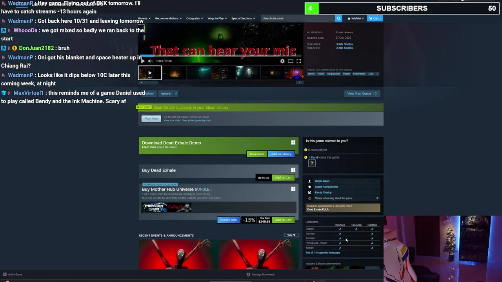Switch the trailer to theater mode

(291, 61)
